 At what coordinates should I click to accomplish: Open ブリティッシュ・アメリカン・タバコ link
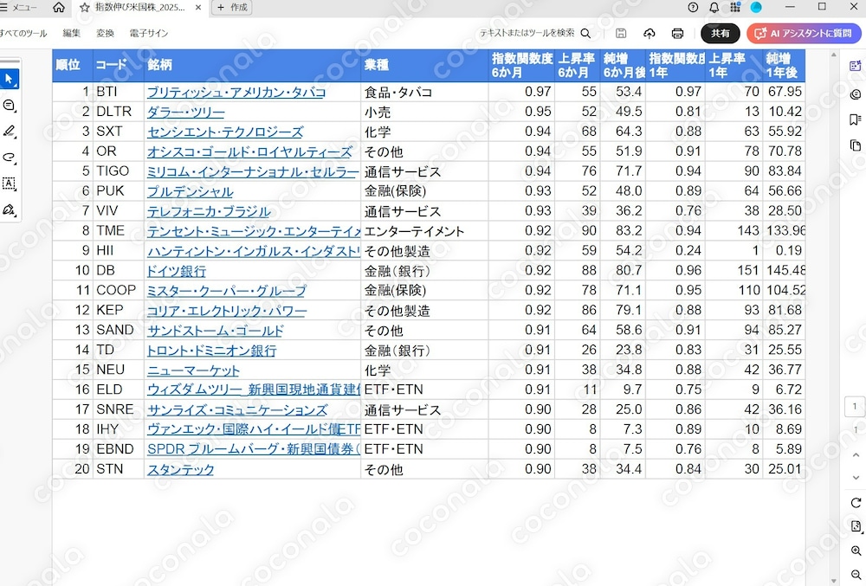pyautogui.click(x=236, y=92)
